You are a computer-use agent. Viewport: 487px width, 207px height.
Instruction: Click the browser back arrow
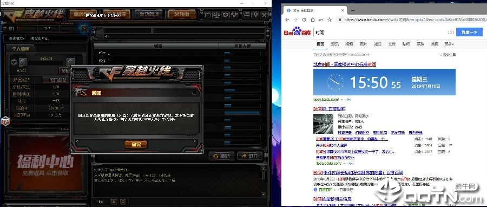(x=287, y=20)
